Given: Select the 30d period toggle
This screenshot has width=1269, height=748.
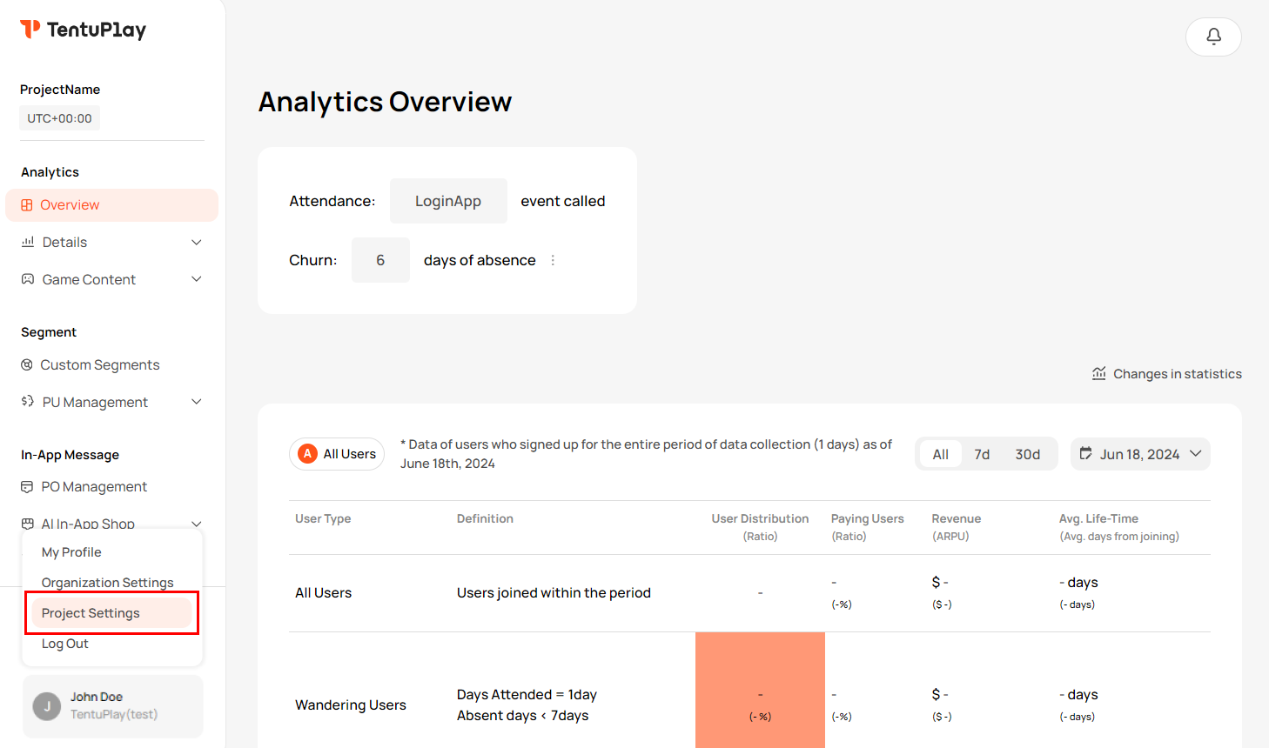Looking at the screenshot, I should pyautogui.click(x=1027, y=454).
